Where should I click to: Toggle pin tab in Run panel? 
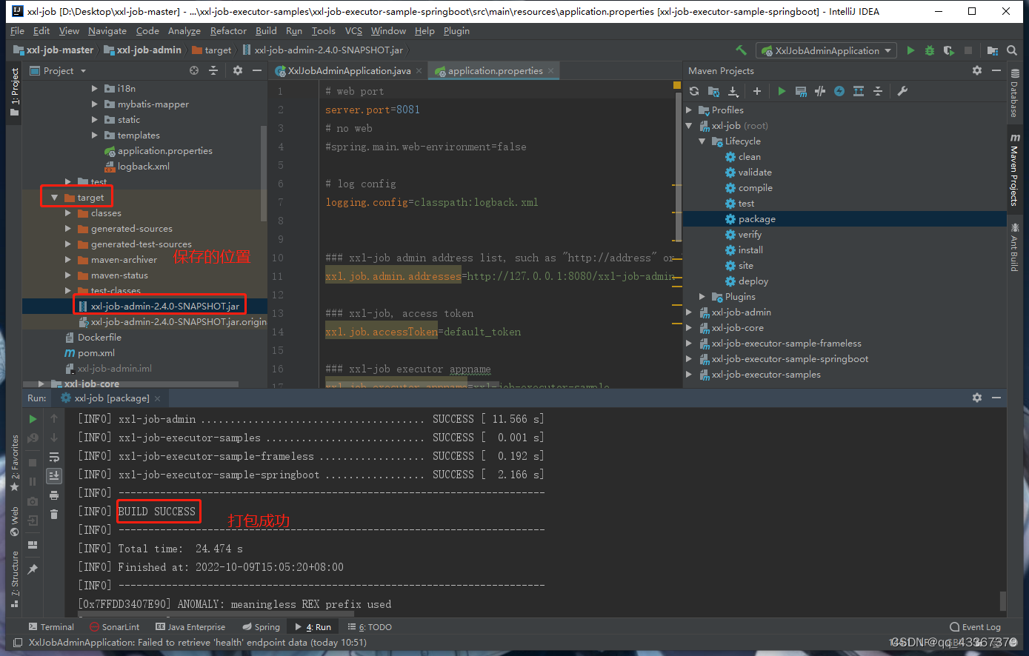pos(33,569)
